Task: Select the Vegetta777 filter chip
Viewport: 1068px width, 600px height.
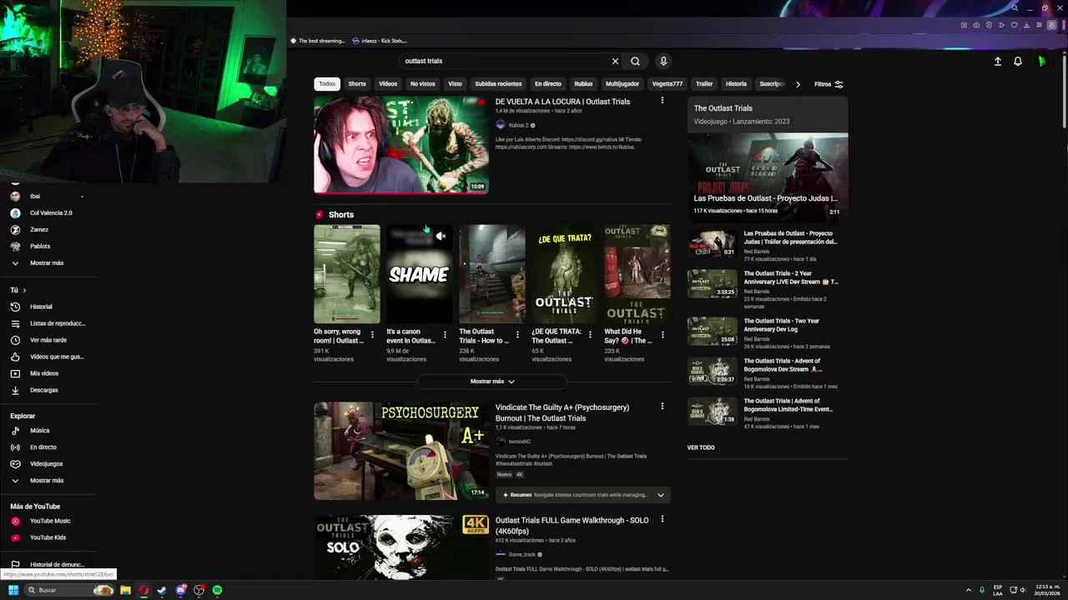Action: (667, 84)
